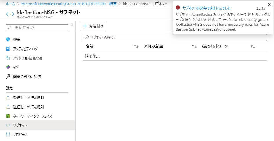This screenshot has width=274, height=141.
Task: Collapse the sidebar with the double chevron
Action: [72, 25]
